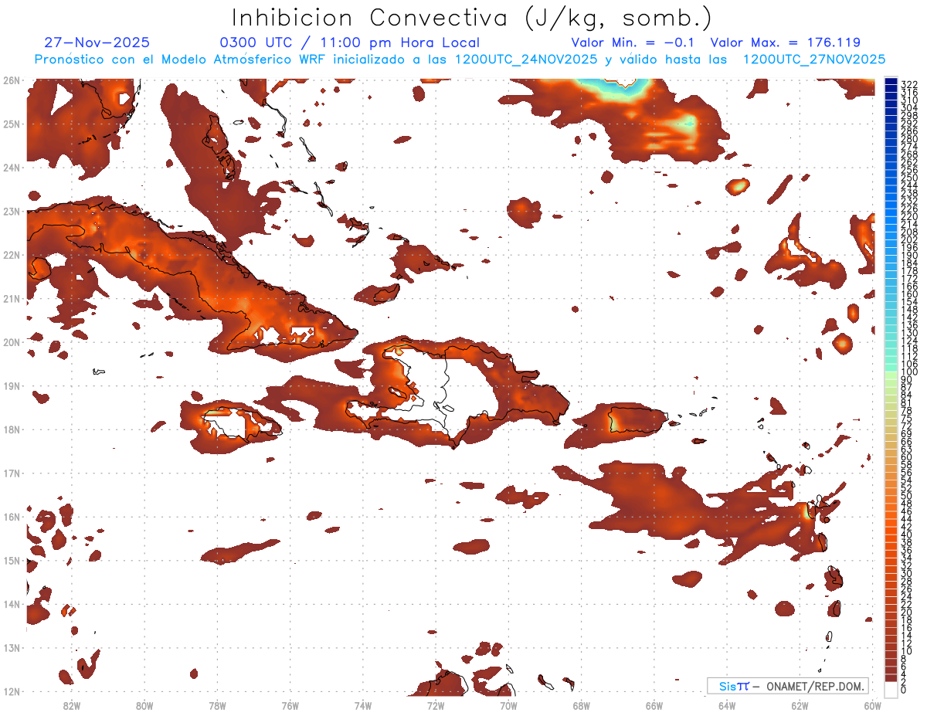Click the 100 value on the color scale
Screen dimensions: 927x716
coord(909,372)
